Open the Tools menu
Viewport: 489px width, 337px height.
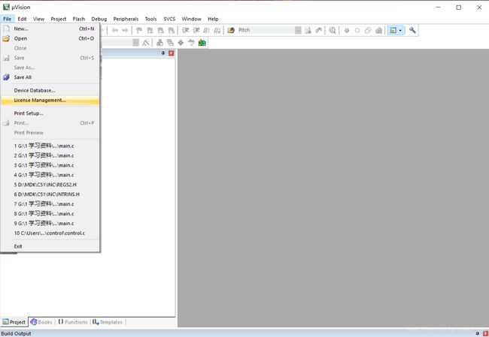(150, 19)
